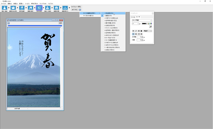Image resolution: width=213 pixels, height=129 pixels.
Task: Open the black text color swatch
Action: click(145, 23)
